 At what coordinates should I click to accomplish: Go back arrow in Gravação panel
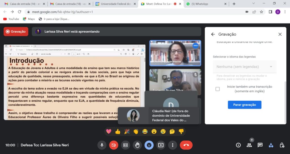pos(213,34)
